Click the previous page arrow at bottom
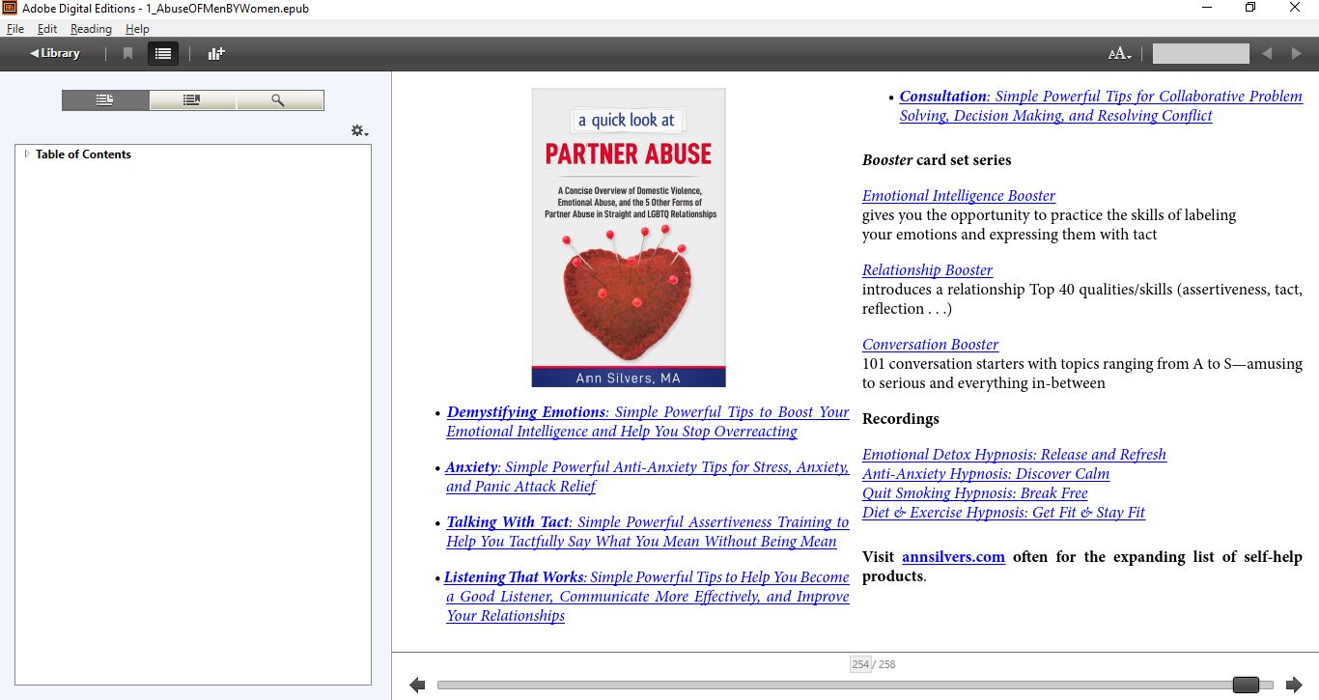The height and width of the screenshot is (700, 1319). pyautogui.click(x=417, y=685)
